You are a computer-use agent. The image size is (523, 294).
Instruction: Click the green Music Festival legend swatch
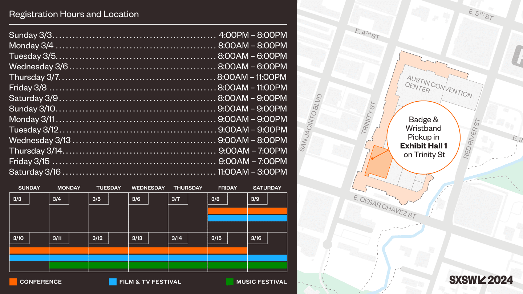[x=229, y=282]
